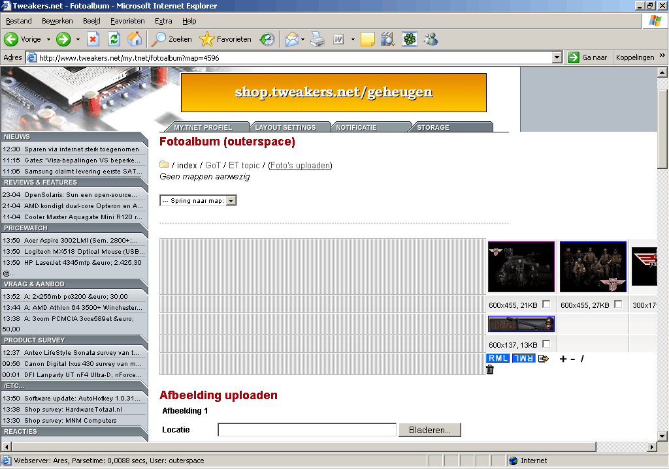
Task: Click the Bladeren... browse button
Action: point(430,430)
